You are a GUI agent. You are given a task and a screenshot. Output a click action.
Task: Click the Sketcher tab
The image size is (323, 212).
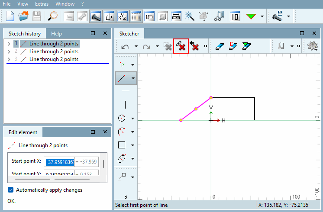(129, 34)
